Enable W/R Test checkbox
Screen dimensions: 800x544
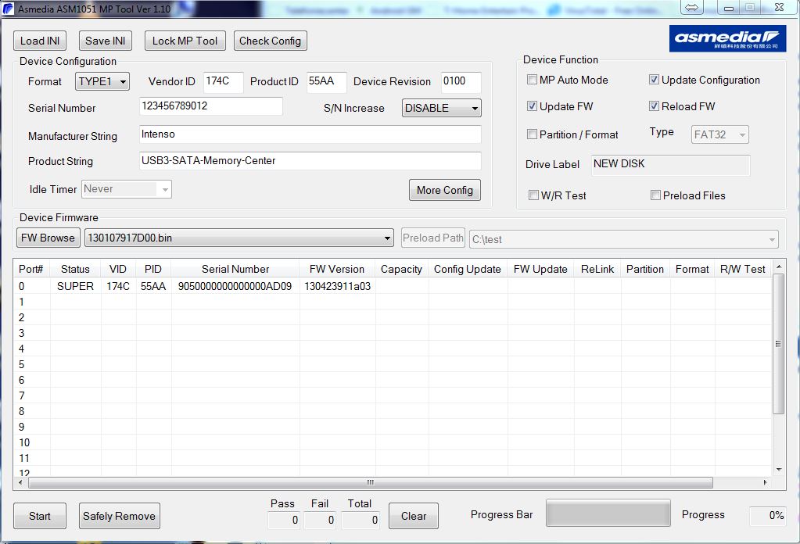click(x=533, y=195)
